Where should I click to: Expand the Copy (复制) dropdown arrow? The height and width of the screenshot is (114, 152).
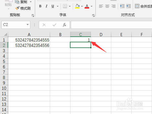point(31,2)
